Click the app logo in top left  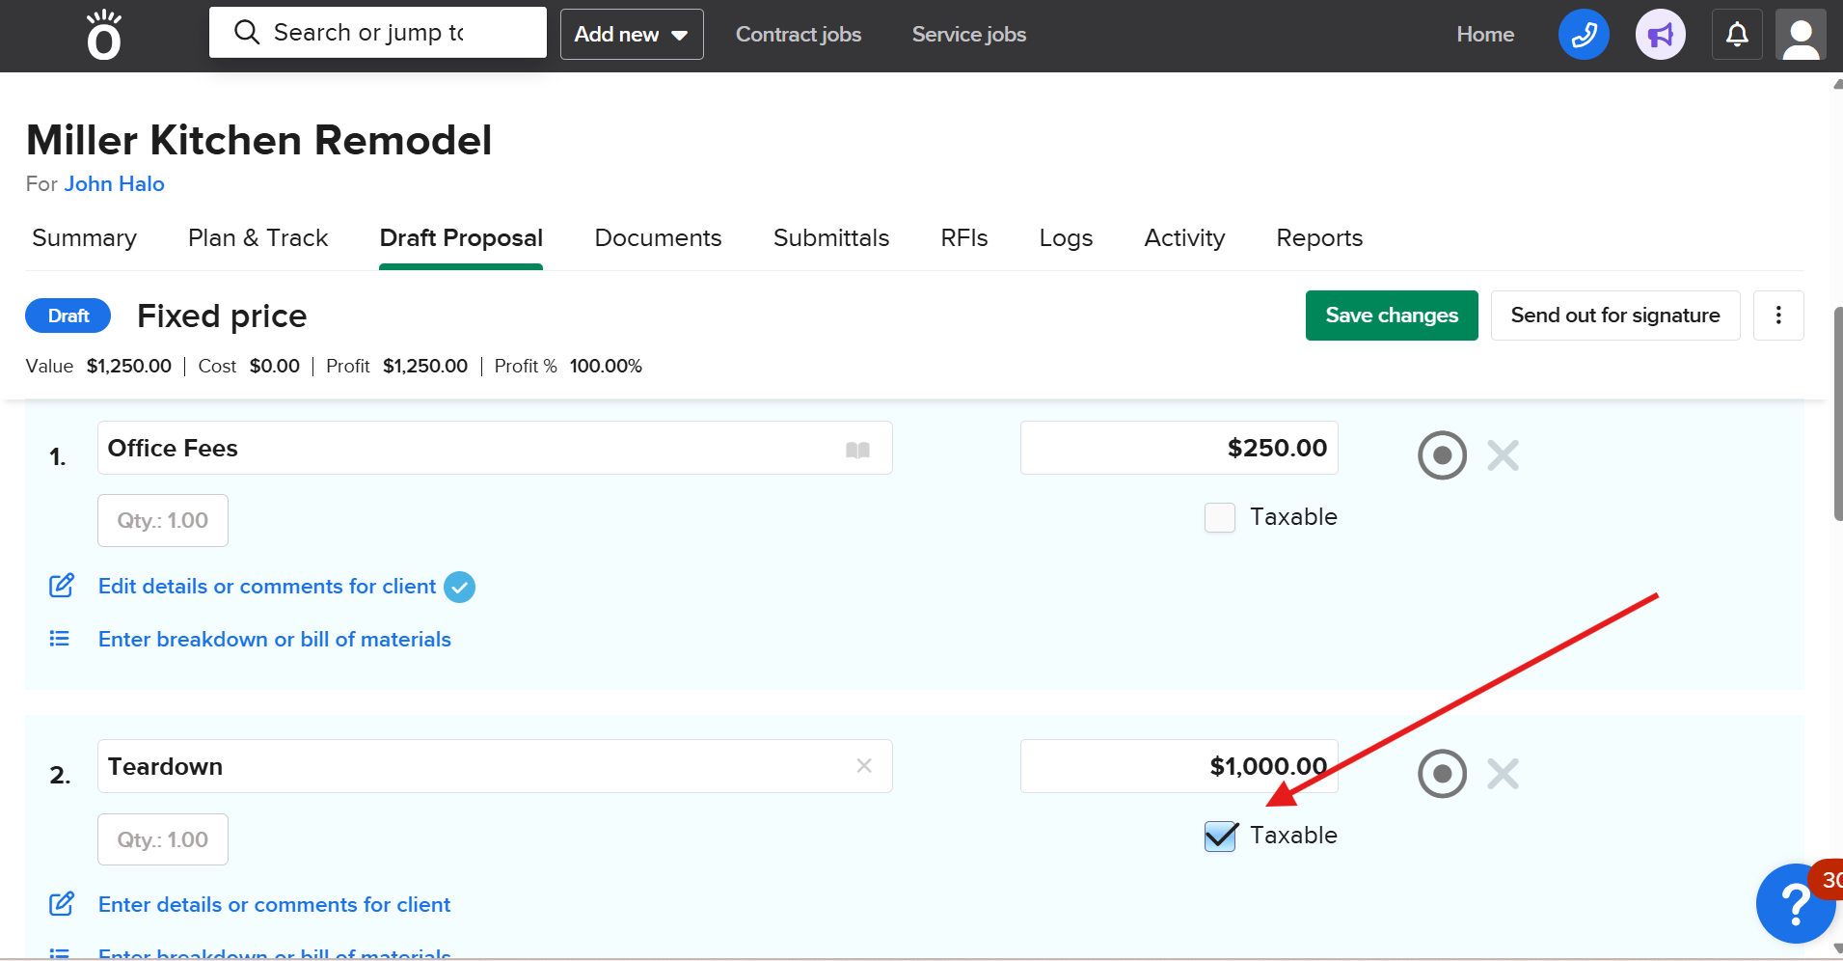pyautogui.click(x=104, y=35)
